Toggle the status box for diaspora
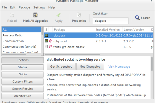This screenshot has height=103, width=155. tap(46, 35)
